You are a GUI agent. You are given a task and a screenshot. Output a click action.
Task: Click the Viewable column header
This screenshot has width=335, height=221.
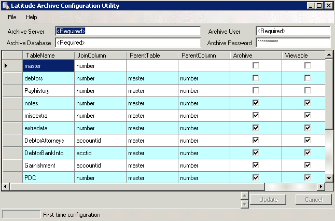coord(303,56)
